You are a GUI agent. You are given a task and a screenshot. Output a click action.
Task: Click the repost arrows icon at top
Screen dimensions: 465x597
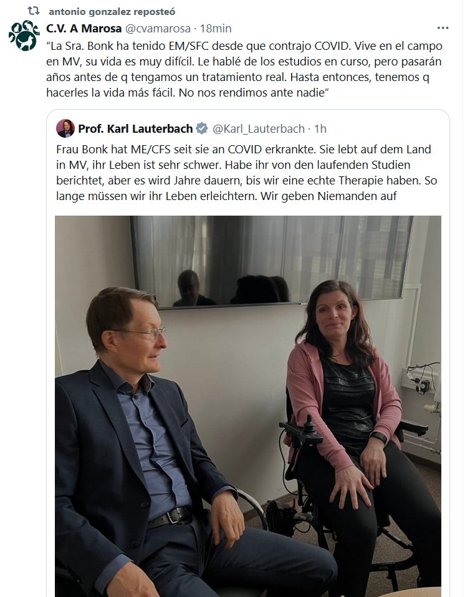tap(34, 11)
